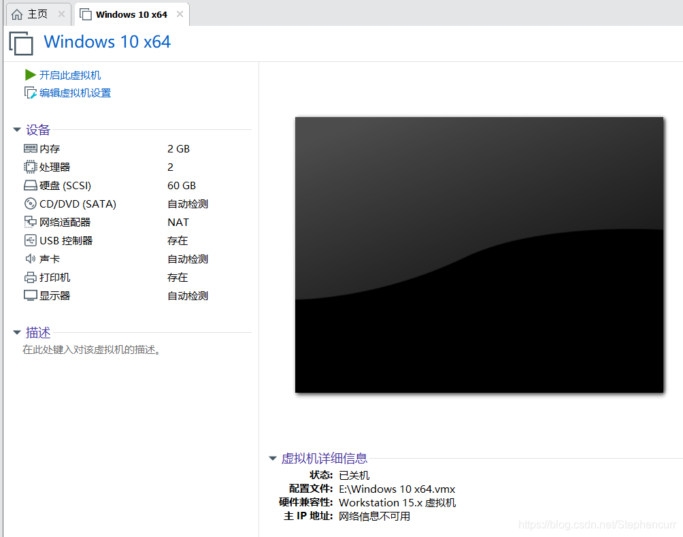
Task: Click the 60 GB disk value
Action: (182, 186)
